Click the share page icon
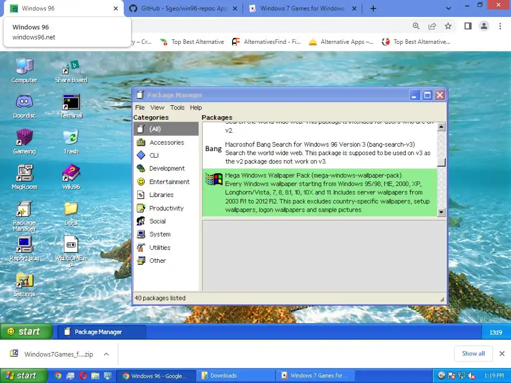 coord(432,26)
